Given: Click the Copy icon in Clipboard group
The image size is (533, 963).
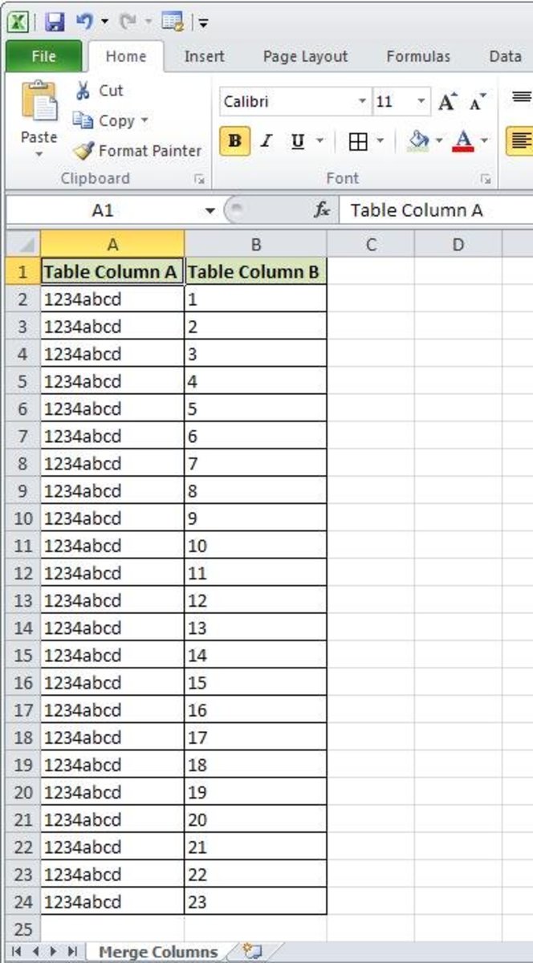Looking at the screenshot, I should pyautogui.click(x=81, y=120).
